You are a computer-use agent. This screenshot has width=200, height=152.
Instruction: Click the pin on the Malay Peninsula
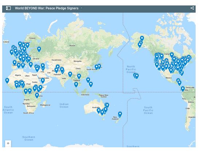(x=76, y=85)
